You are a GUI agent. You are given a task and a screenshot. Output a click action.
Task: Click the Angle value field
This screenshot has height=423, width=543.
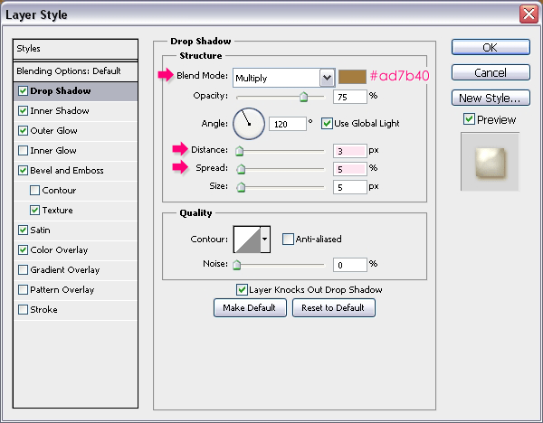[288, 124]
